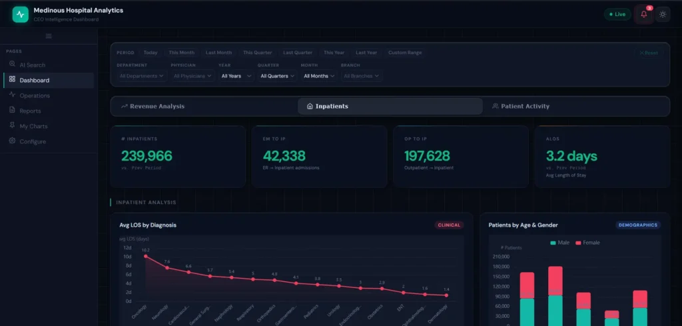Click the Oncology 10.2 data point
The height and width of the screenshot is (326, 682).
[146, 256]
